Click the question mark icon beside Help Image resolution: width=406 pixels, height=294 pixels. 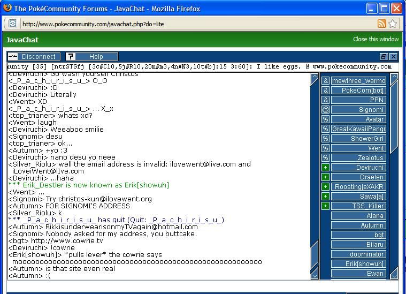71,57
